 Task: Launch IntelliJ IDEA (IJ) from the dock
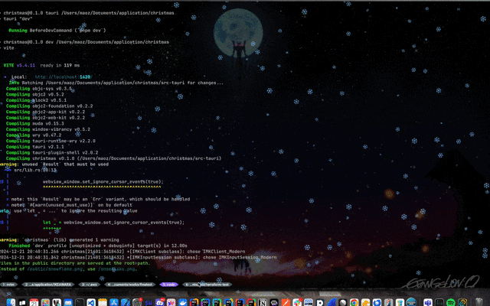[x=240, y=302]
